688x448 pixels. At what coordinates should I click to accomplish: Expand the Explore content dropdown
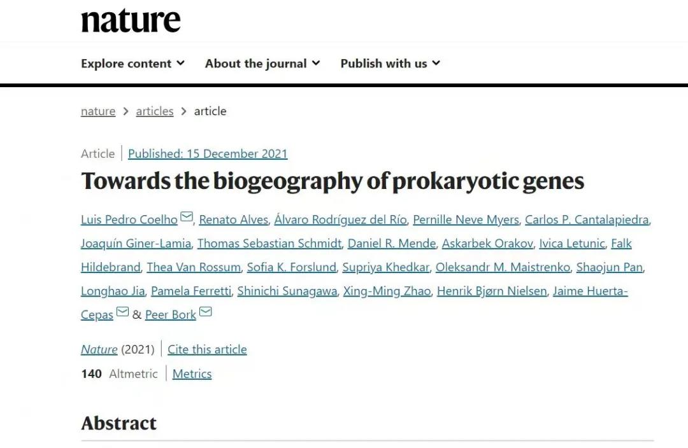[x=133, y=64]
